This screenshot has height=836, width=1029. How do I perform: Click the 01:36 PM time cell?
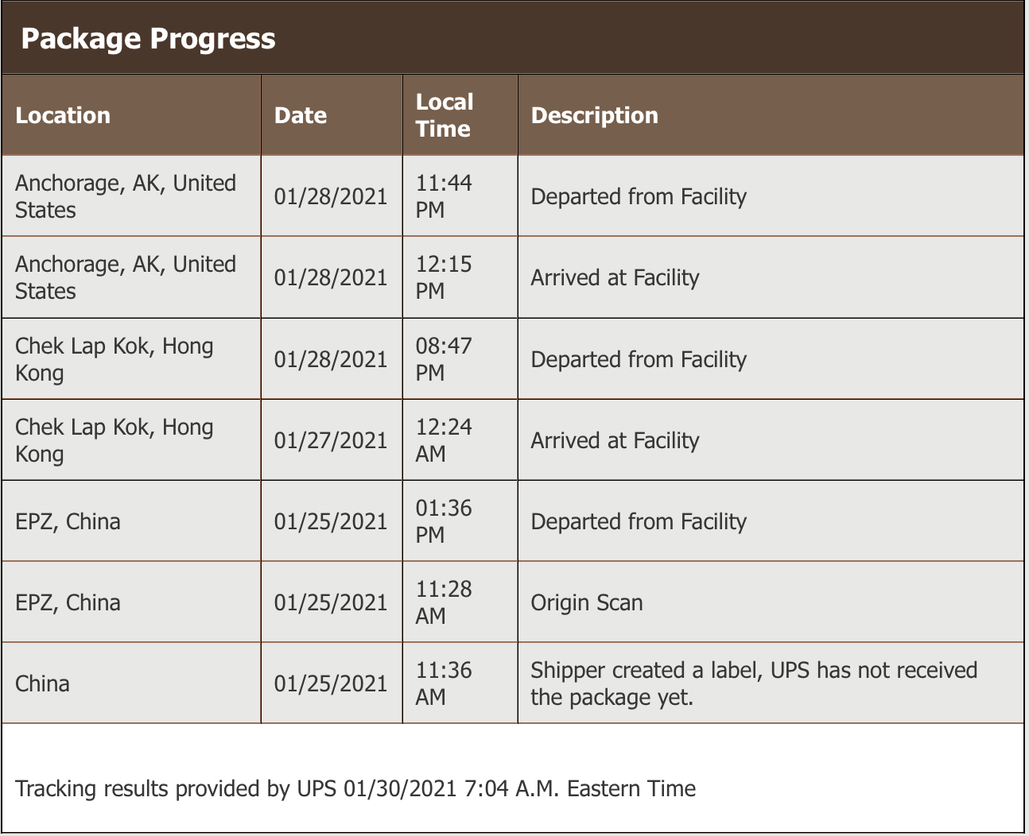point(444,522)
